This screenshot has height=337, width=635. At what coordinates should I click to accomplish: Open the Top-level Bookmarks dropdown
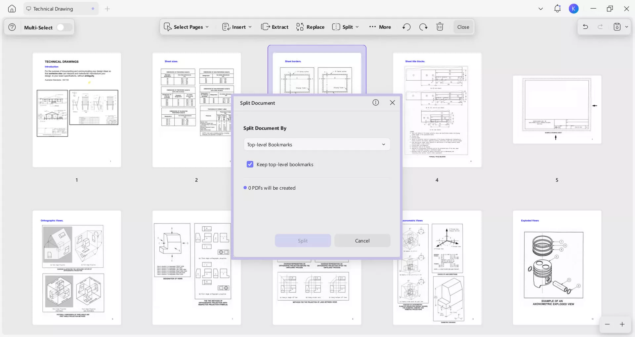317,144
